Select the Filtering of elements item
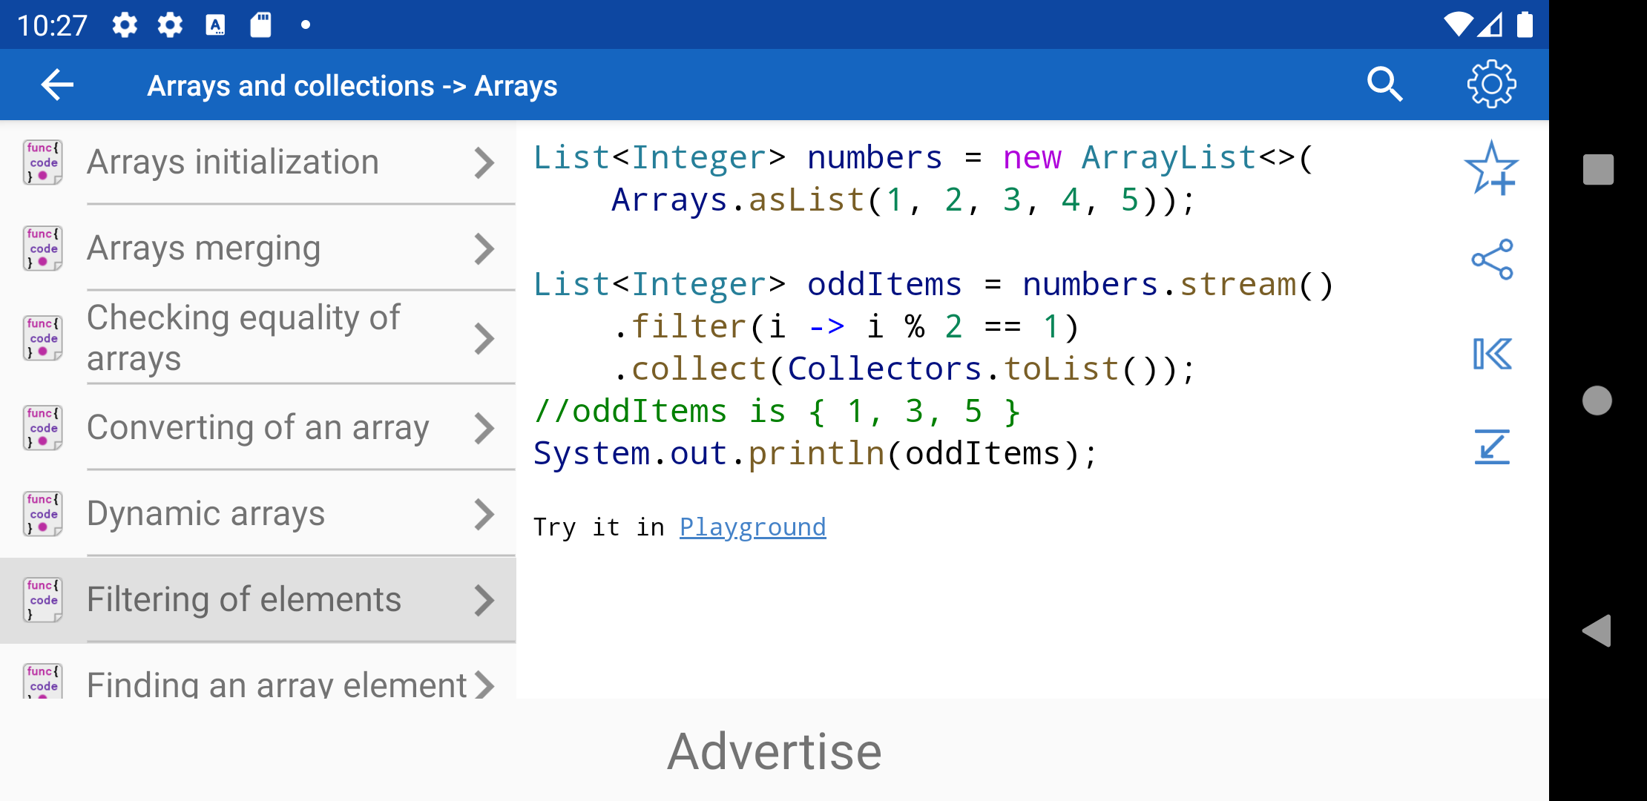 (x=258, y=599)
